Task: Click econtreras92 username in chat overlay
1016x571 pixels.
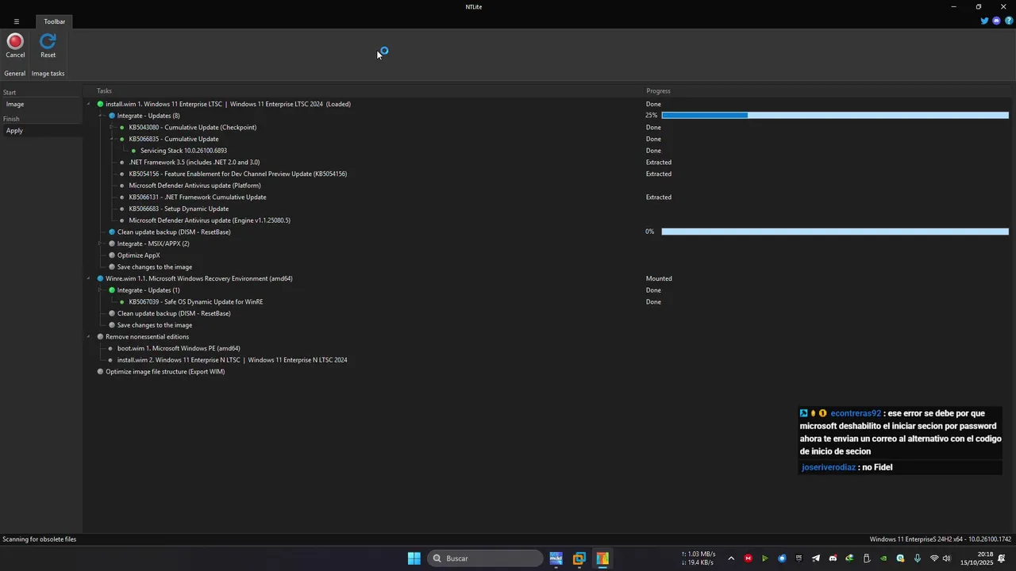Action: click(x=856, y=413)
